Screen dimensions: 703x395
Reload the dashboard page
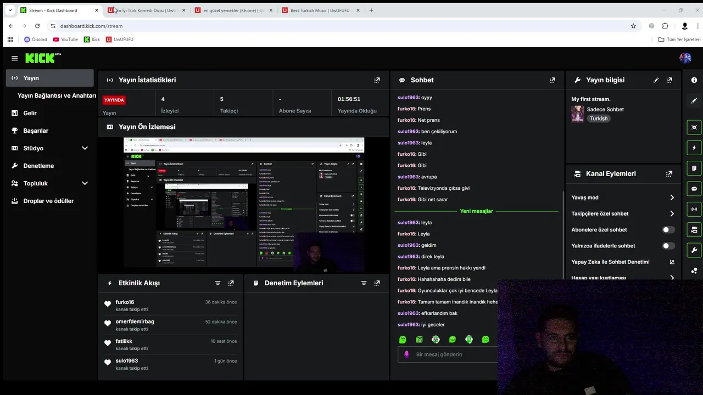(37, 26)
